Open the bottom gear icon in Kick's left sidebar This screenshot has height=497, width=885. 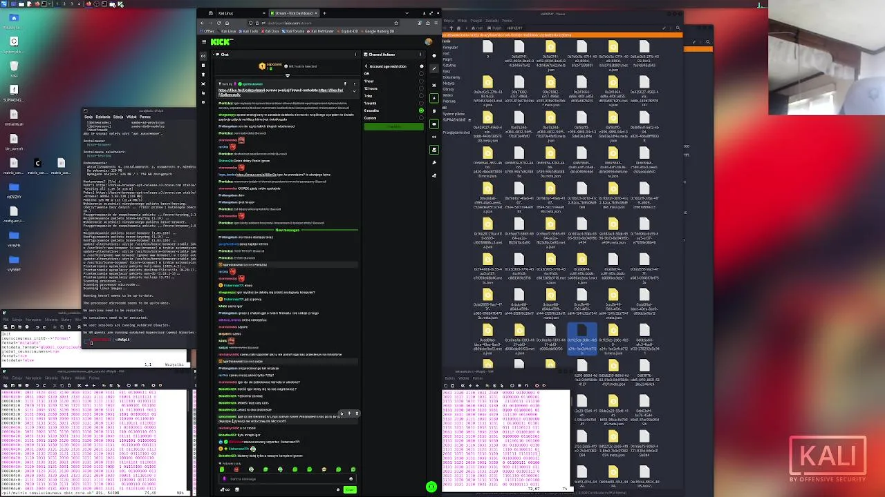tap(203, 102)
